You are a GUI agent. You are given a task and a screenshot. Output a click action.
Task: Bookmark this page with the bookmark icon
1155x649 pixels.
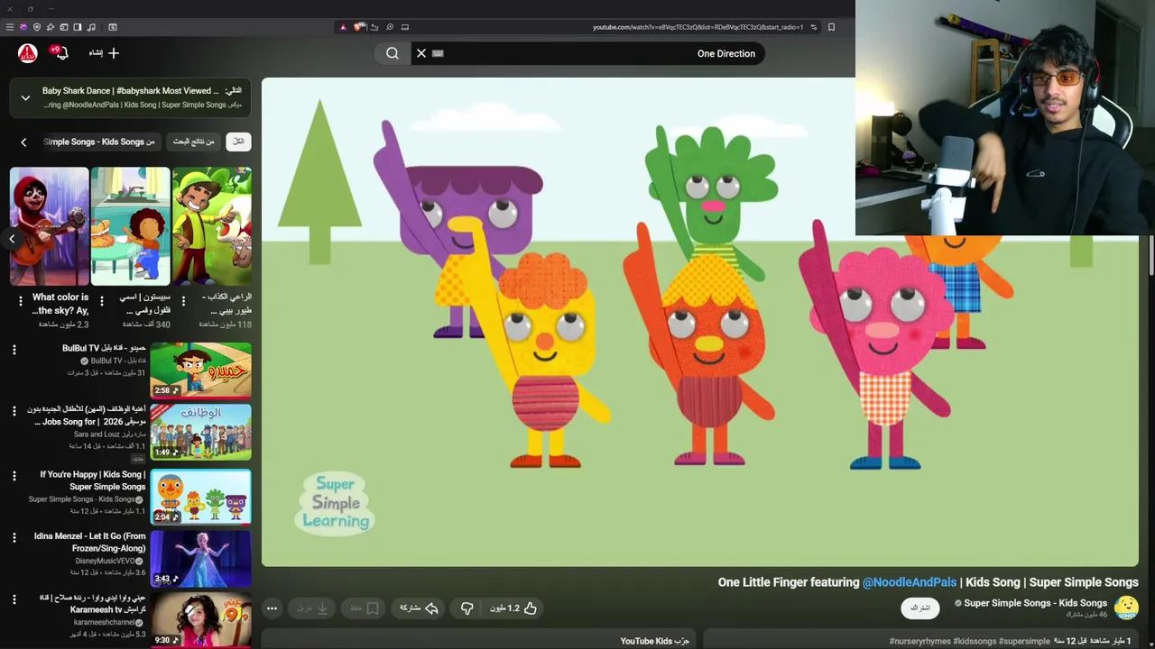click(831, 27)
